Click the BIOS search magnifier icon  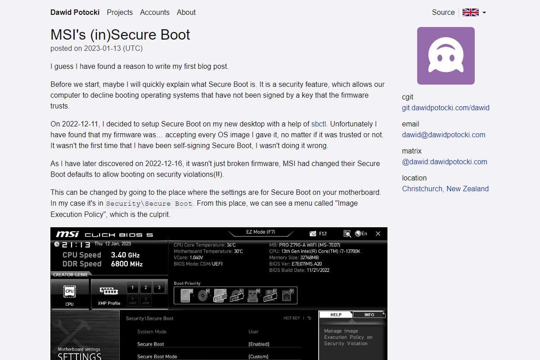click(x=347, y=234)
